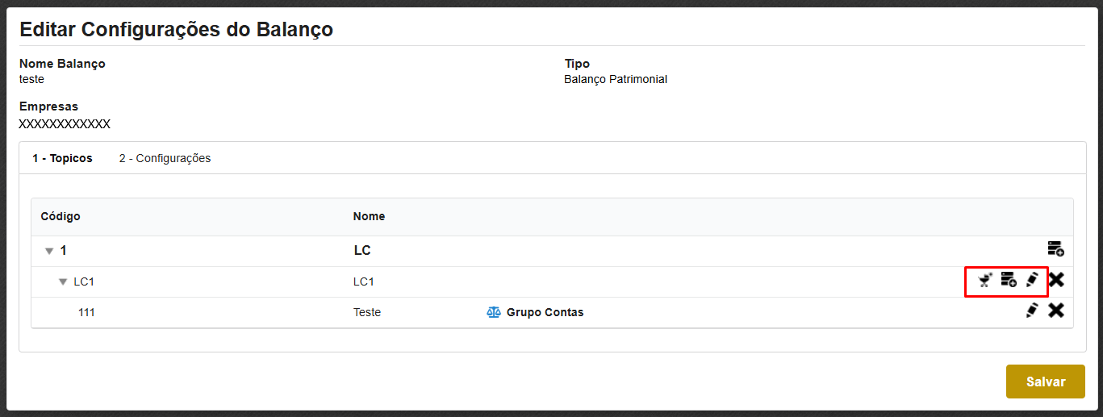
Task: Remove the 111 Teste row with the X
Action: [1056, 311]
